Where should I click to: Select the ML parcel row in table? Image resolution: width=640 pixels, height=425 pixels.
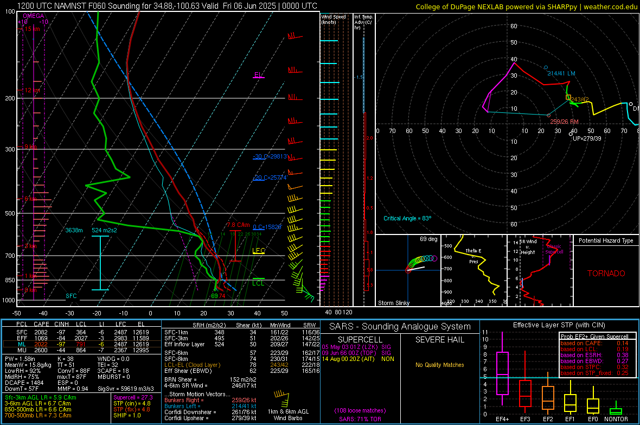[82, 344]
